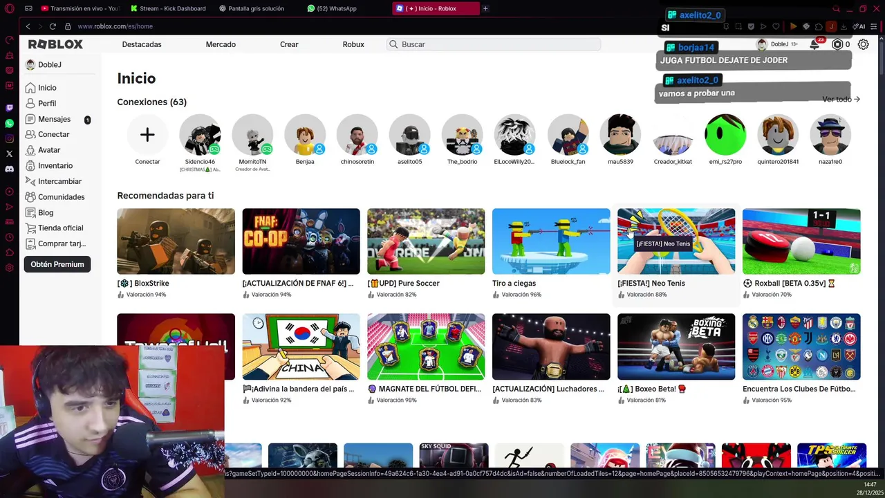Viewport: 885px width, 498px height.
Task: Open friend chinosoretin avatar
Action: [357, 135]
